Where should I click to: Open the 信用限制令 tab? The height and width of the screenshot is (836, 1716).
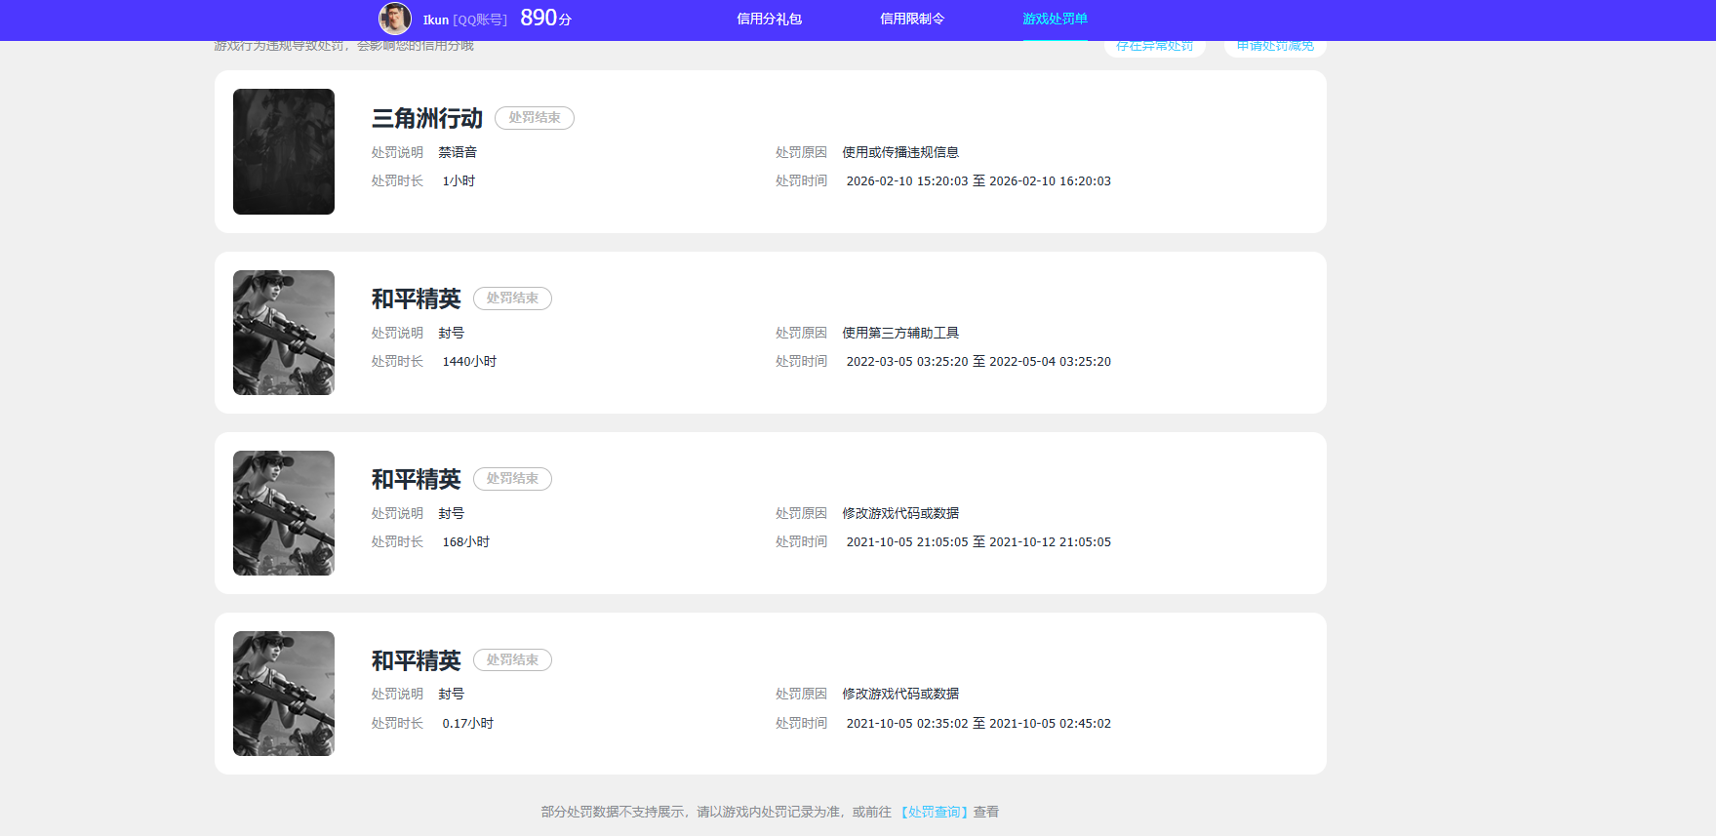912,19
